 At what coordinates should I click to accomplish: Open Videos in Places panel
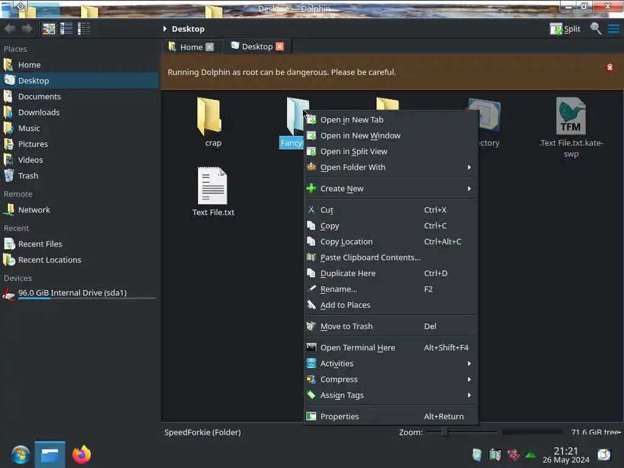(80, 160)
